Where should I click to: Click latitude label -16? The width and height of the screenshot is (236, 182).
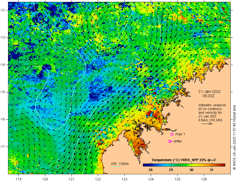[3, 119]
